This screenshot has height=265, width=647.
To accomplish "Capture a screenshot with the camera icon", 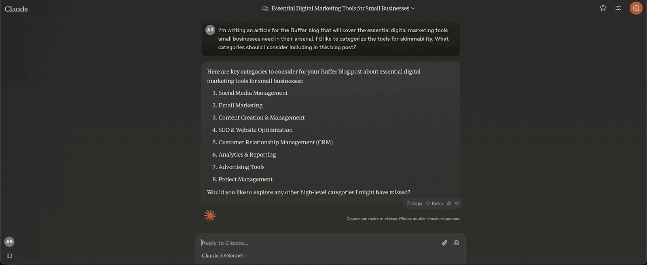I will click(x=456, y=243).
